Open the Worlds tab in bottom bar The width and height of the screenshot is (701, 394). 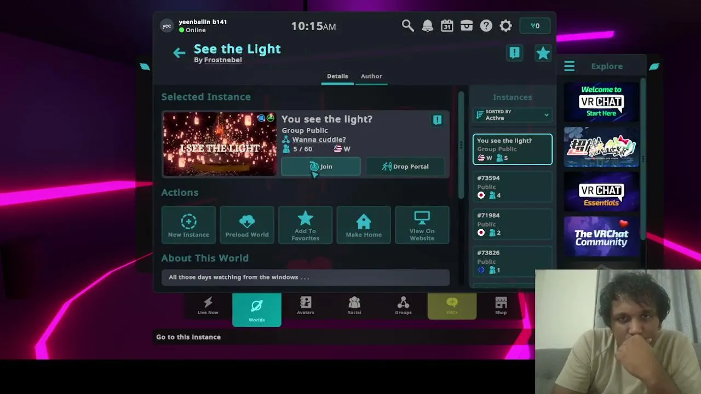coord(257,310)
